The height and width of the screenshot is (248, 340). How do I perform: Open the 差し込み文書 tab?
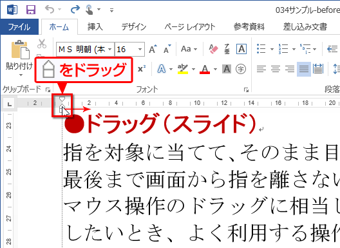tap(305, 27)
